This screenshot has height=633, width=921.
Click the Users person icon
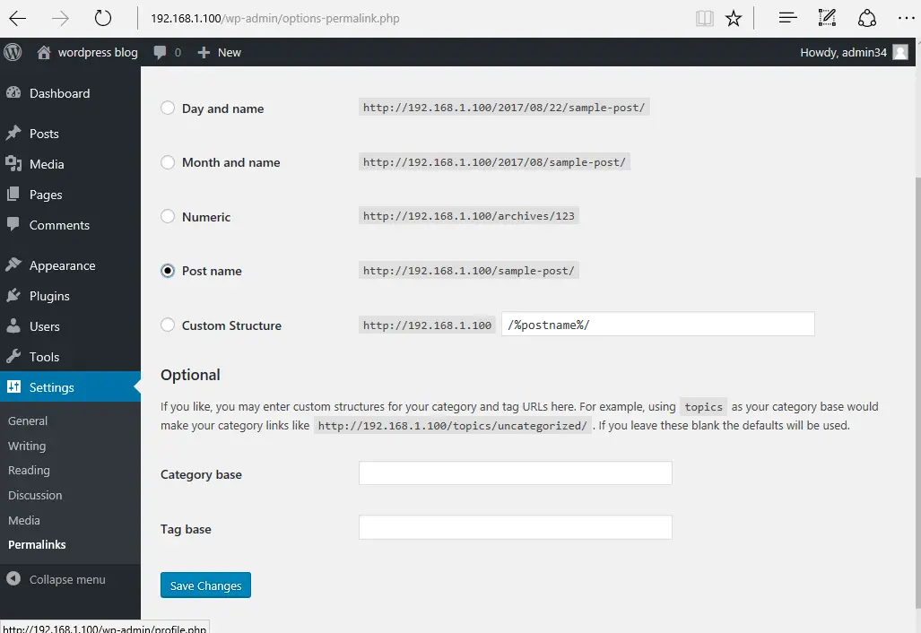point(13,325)
